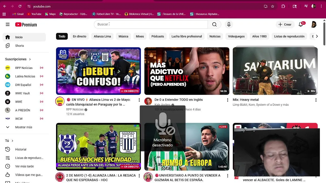Open the Maps bookmark

[50, 14]
